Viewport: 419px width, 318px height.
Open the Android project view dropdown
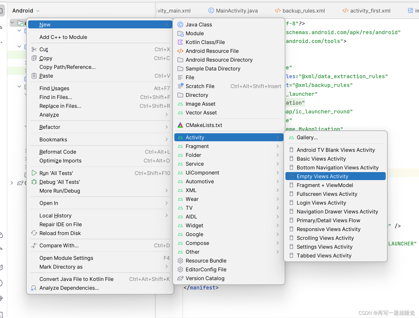pos(26,11)
